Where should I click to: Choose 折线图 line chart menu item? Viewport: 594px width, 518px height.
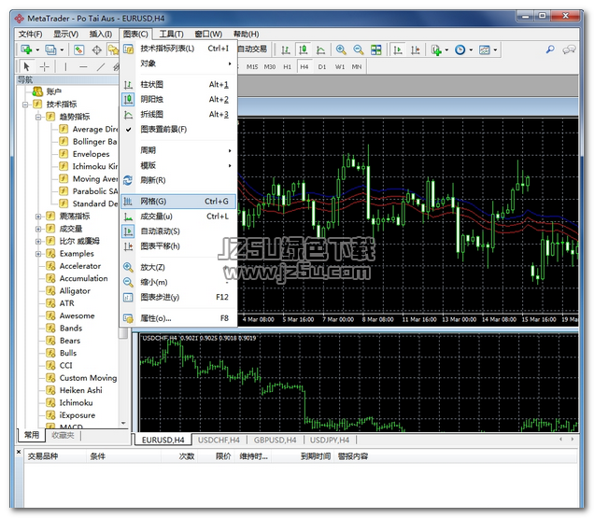[178, 115]
